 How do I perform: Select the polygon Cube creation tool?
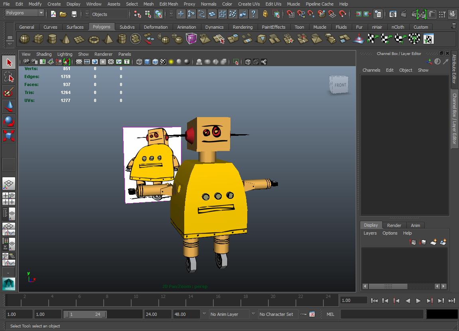38,39
